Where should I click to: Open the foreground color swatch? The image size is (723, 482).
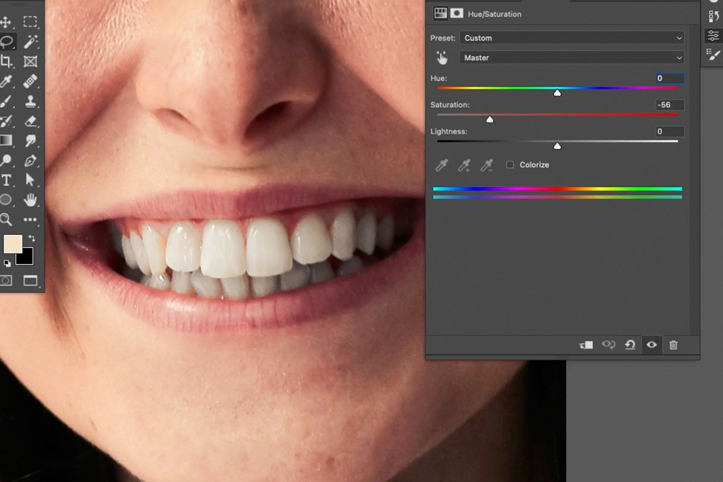[13, 244]
